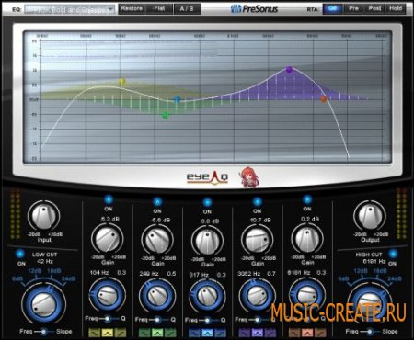Viewport: 414px width, 340px height.
Task: Click Gain knob showing -5.6 dB
Action: (x=157, y=241)
